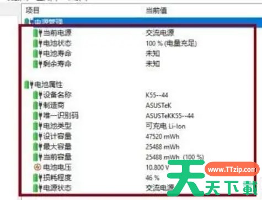Select the 电源状态 row label
Viewport: 262px width, 200px height.
[57, 188]
